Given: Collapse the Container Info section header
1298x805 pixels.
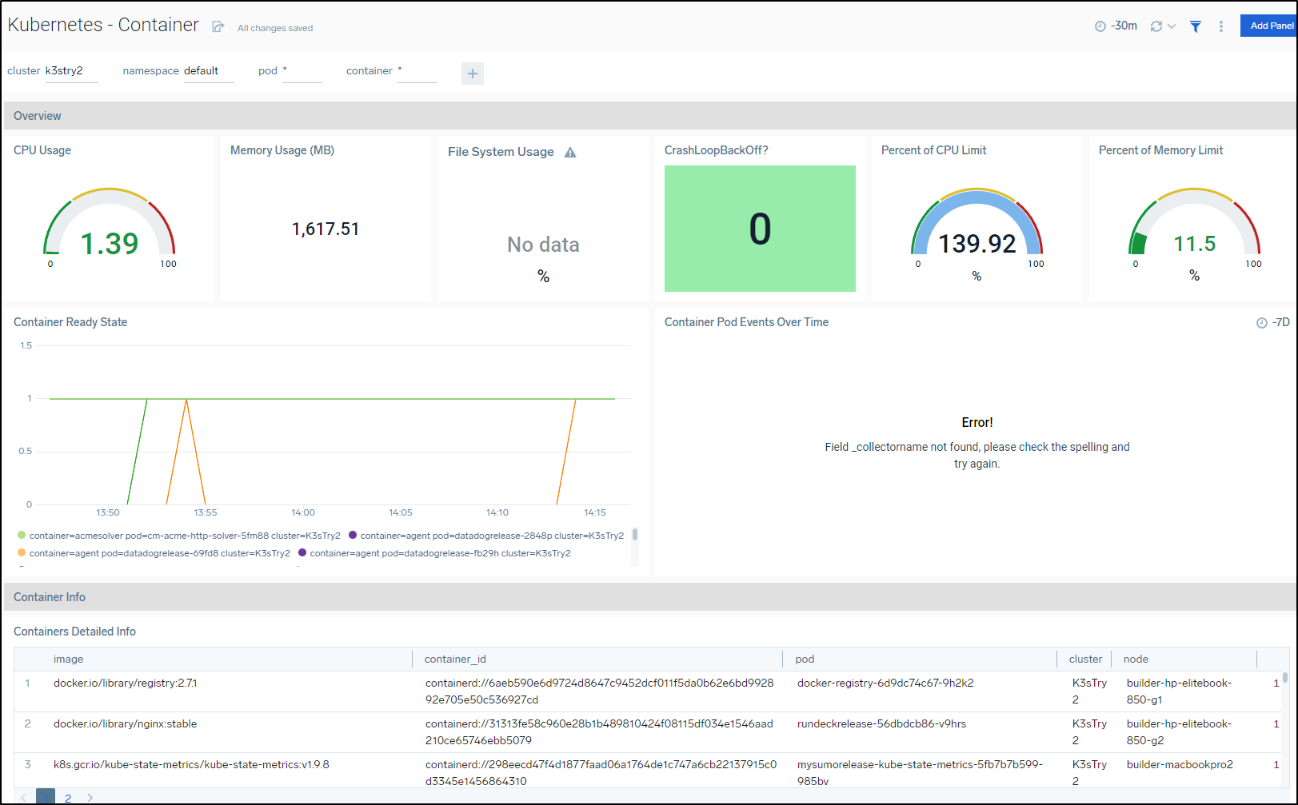Looking at the screenshot, I should (649, 597).
